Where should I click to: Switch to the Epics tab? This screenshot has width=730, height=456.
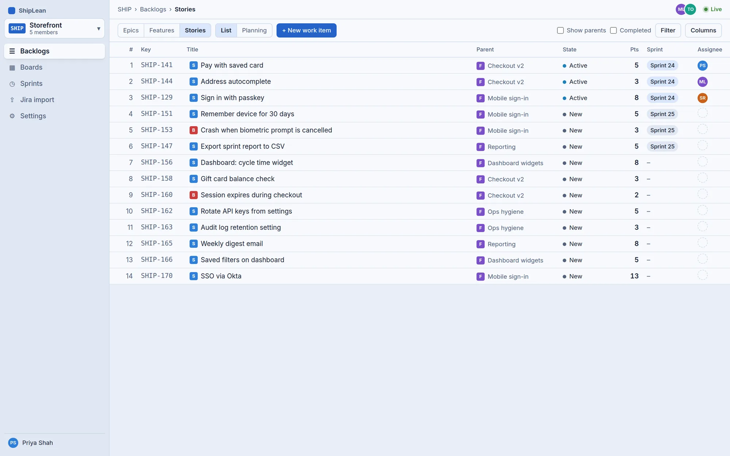click(131, 30)
